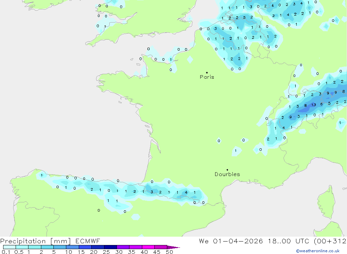The image size is (347, 254).
Task: Click the above-50 legend arrow tip
Action: (x=173, y=247)
